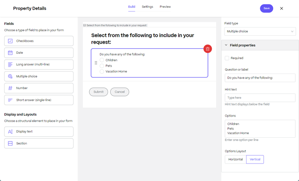Click the Question or label input
299x181 pixels.
[x=260, y=78]
